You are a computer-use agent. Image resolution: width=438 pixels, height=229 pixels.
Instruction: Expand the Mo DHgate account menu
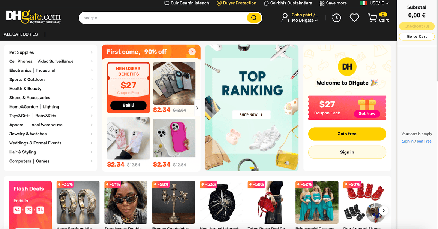tap(305, 20)
